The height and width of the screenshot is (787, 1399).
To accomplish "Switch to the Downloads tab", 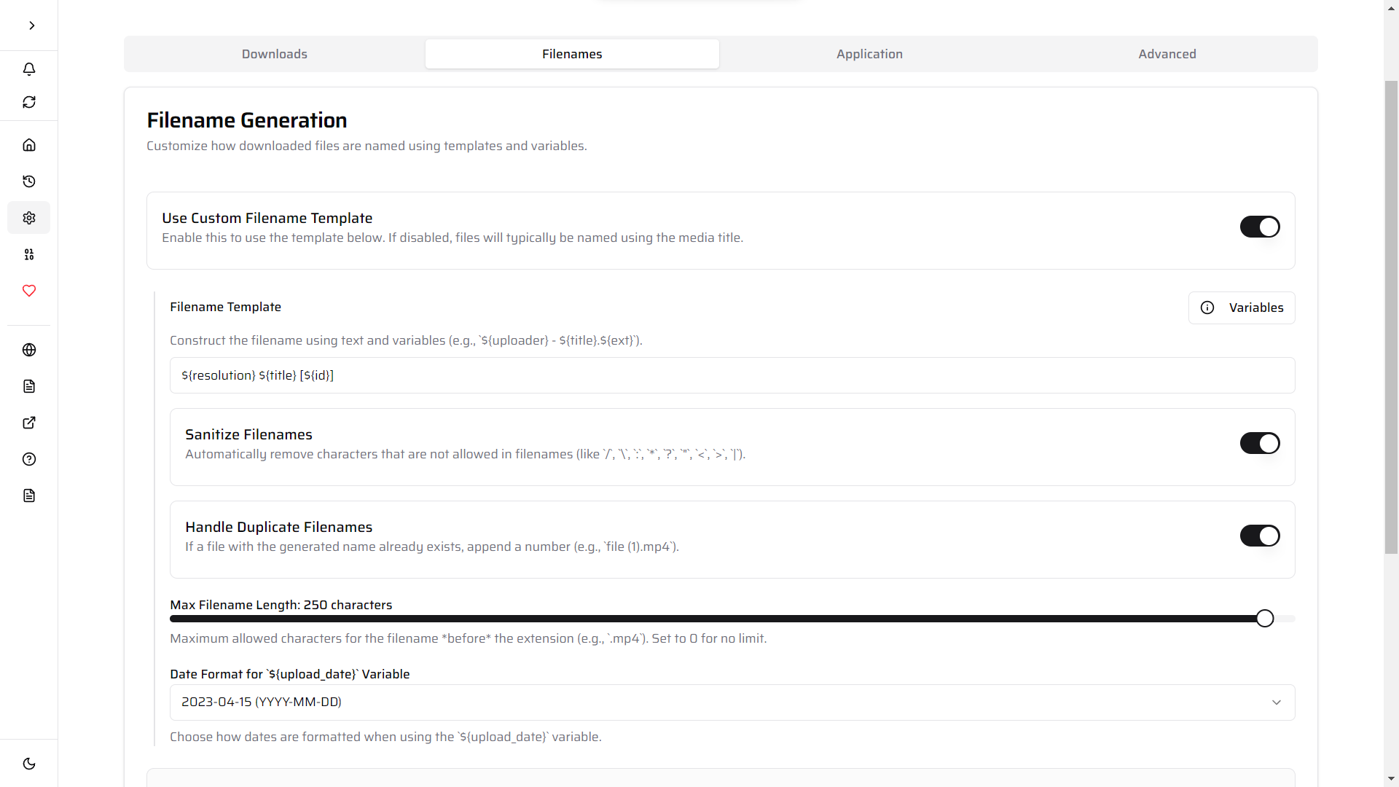I will pyautogui.click(x=274, y=53).
